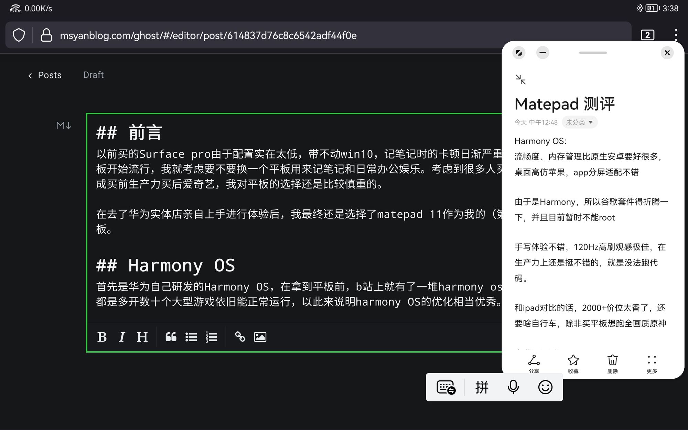Insert an image with the picture icon
Viewport: 688px width, 430px height.
(x=260, y=337)
